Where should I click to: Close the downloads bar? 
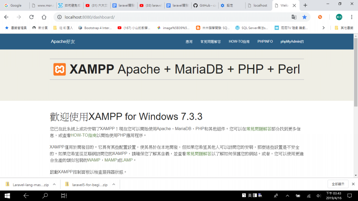click(353, 184)
